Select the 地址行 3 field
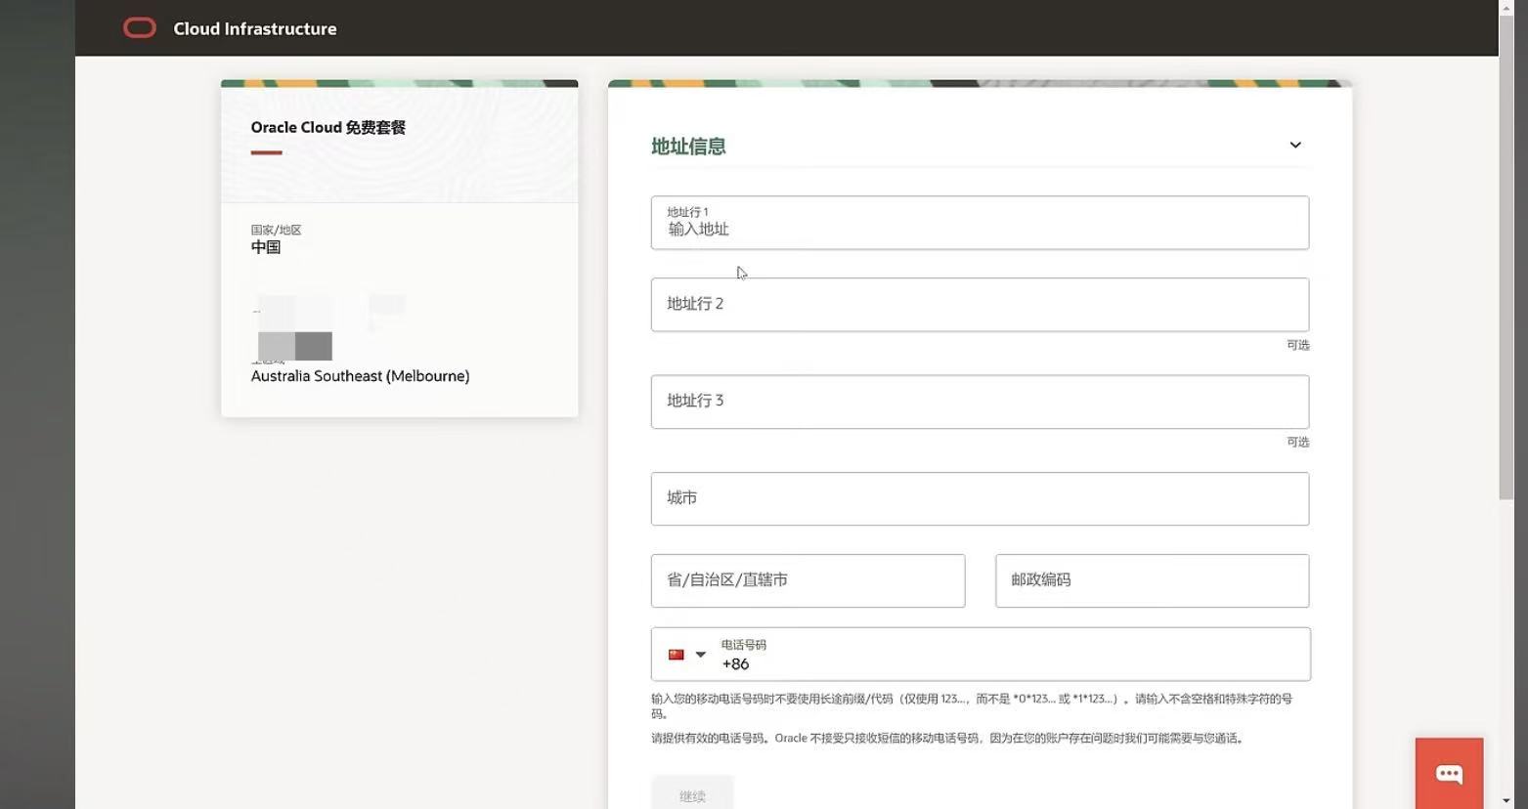Image resolution: width=1528 pixels, height=809 pixels. pos(980,402)
